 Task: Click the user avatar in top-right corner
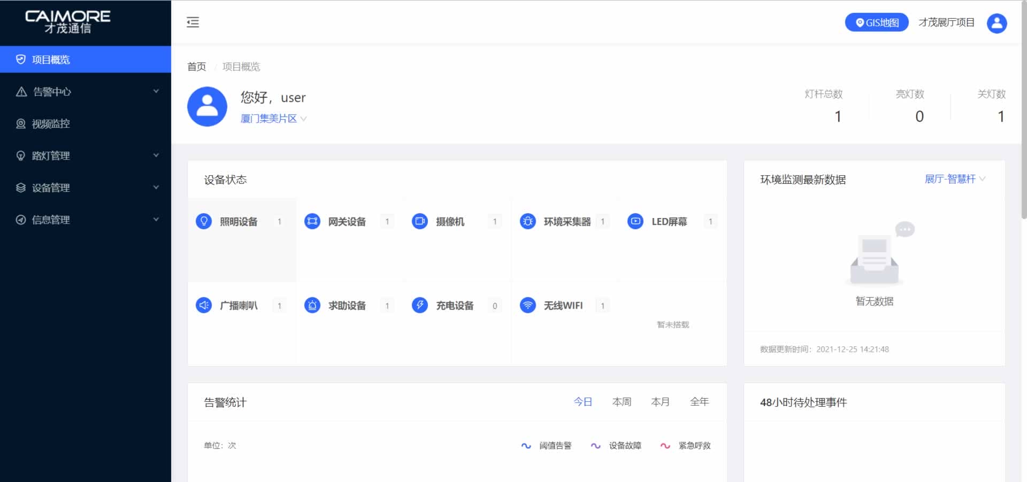(996, 22)
